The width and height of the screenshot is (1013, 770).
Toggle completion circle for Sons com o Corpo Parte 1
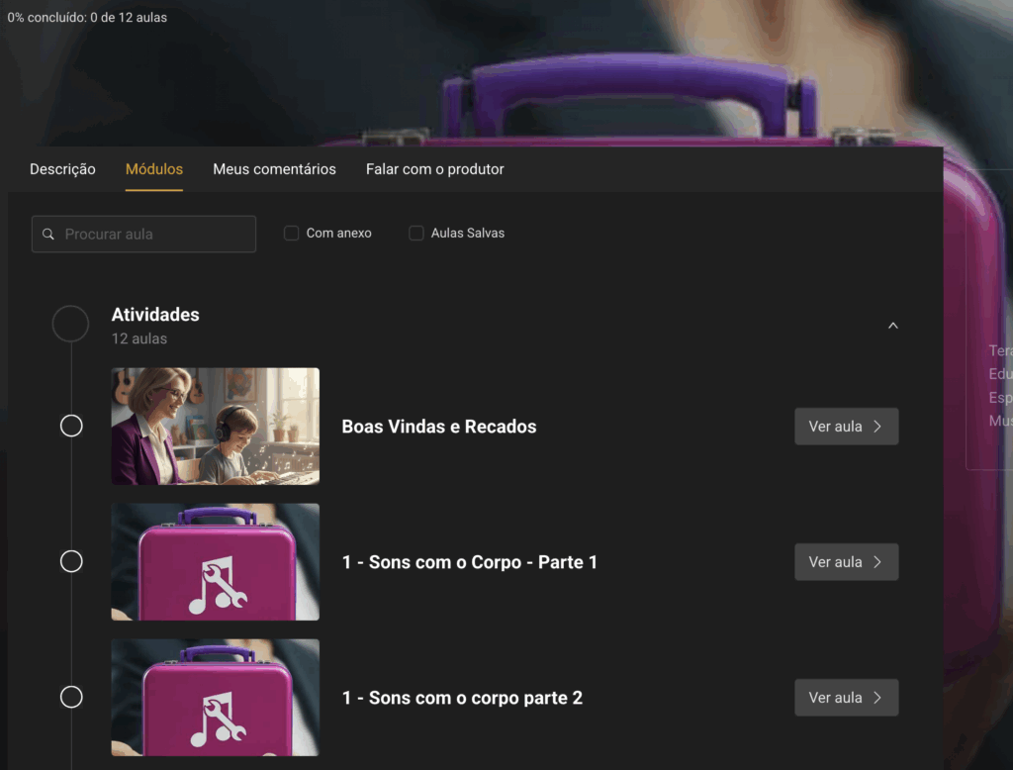[71, 561]
